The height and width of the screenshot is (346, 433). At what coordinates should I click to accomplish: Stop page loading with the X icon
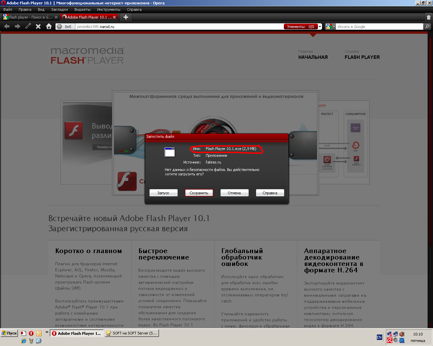[x=38, y=26]
